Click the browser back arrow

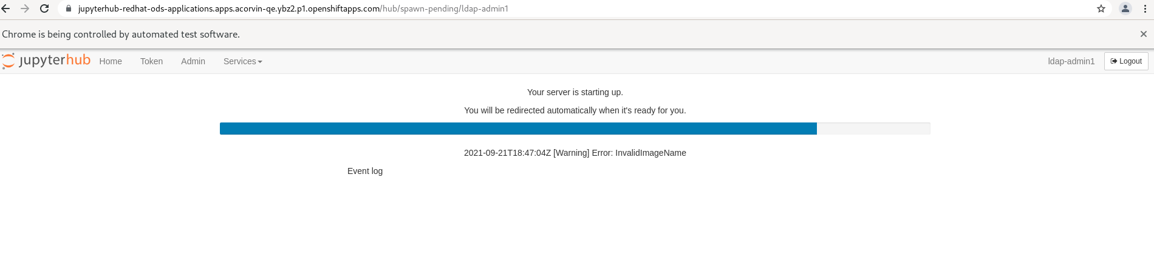(6, 8)
